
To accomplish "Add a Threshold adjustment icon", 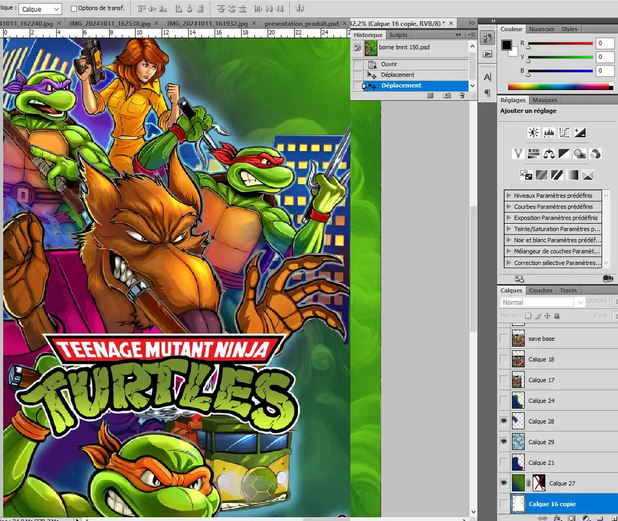I will point(557,175).
